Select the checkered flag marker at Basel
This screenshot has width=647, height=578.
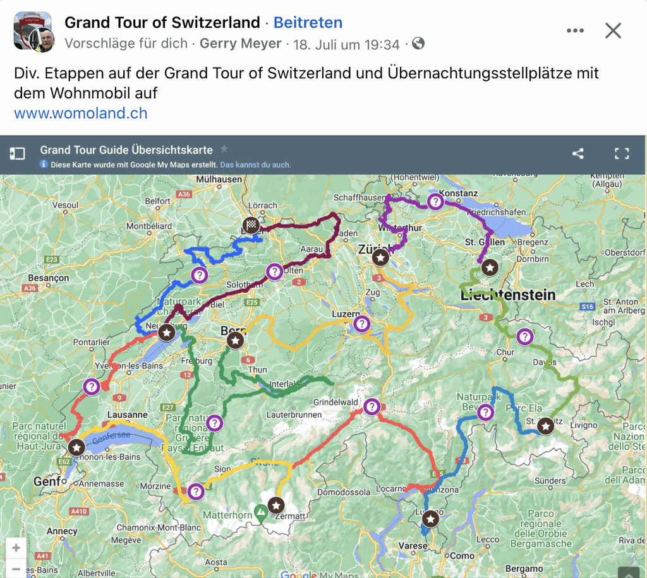pos(251,225)
